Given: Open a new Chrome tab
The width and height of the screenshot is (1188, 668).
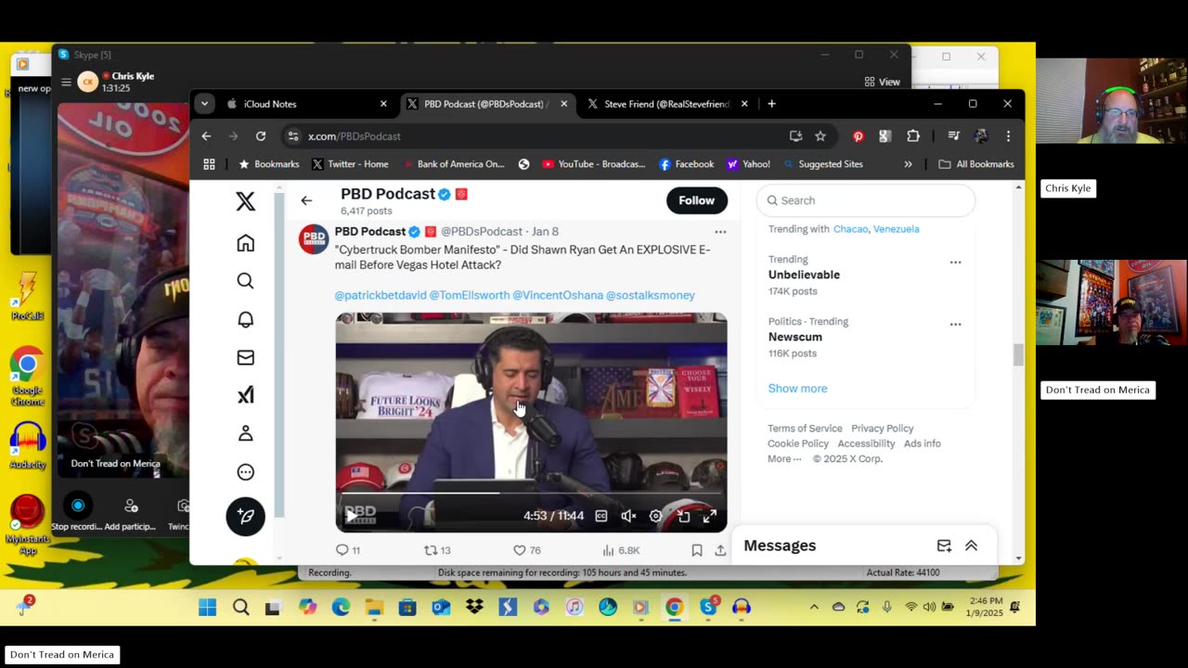Looking at the screenshot, I should [771, 104].
